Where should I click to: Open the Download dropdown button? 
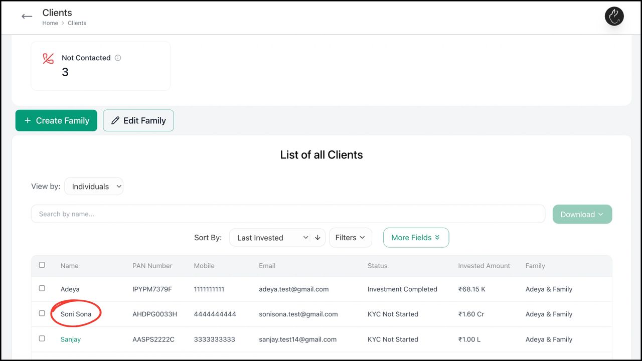pos(582,214)
